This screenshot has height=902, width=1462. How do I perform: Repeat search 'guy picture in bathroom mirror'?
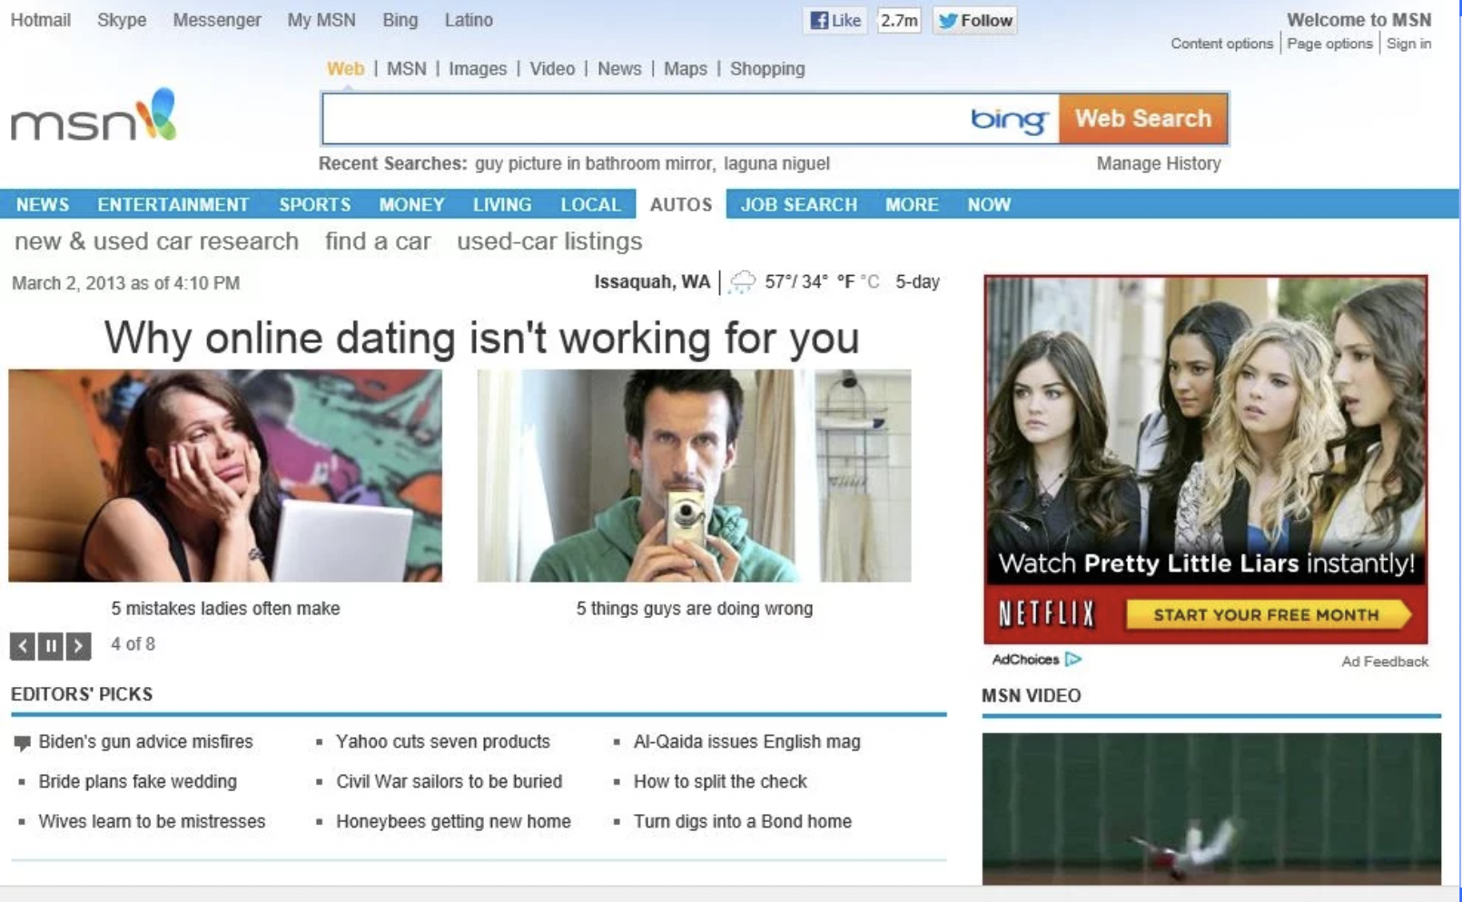click(x=595, y=163)
